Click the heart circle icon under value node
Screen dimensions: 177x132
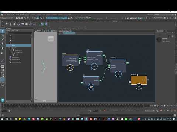point(91,87)
